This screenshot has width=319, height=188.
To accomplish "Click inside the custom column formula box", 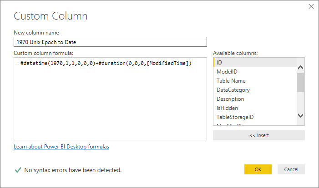I will 109,100.
